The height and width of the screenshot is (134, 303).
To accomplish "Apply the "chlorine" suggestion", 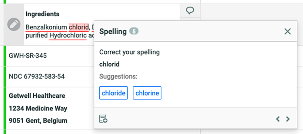I will point(147,93).
